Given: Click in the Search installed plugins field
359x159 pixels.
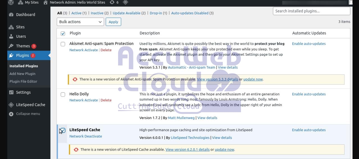Looking at the screenshot, I should coord(311,11).
